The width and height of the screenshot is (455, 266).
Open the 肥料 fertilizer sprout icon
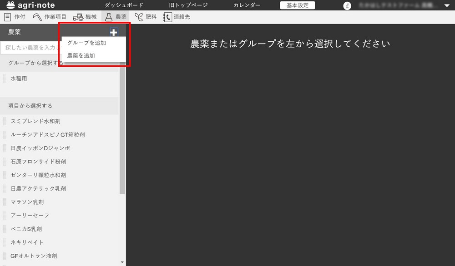click(x=138, y=17)
